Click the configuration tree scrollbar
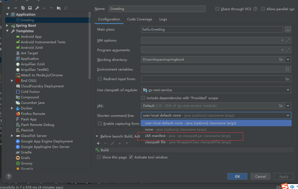Screen dimensions: 298x189 [90, 46]
